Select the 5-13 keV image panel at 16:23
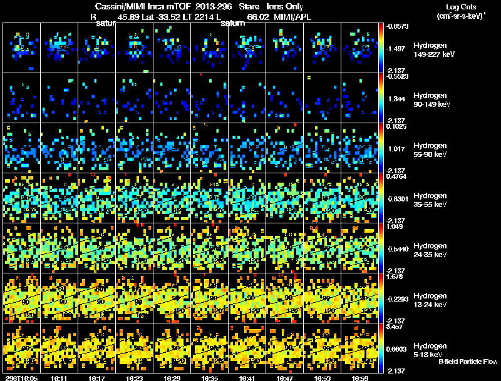 134,348
